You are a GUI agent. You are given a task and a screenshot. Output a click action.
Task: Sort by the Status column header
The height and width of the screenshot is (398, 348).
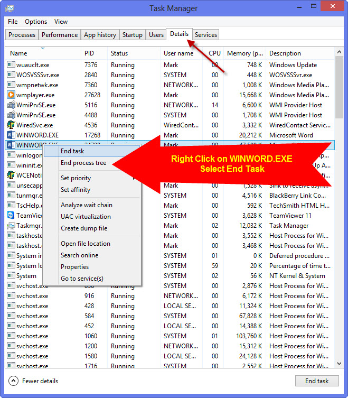pyautogui.click(x=134, y=53)
